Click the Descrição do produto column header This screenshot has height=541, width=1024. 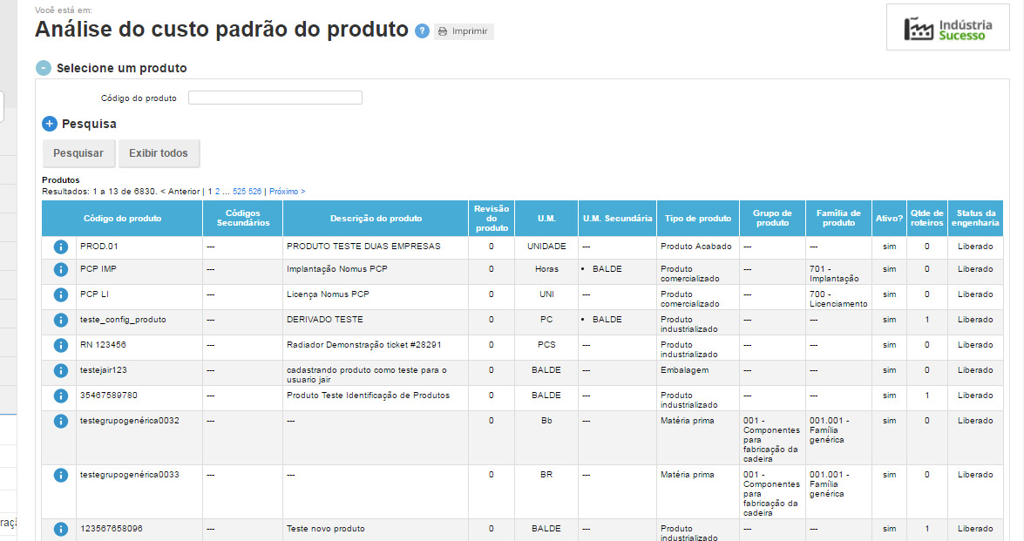coord(376,219)
